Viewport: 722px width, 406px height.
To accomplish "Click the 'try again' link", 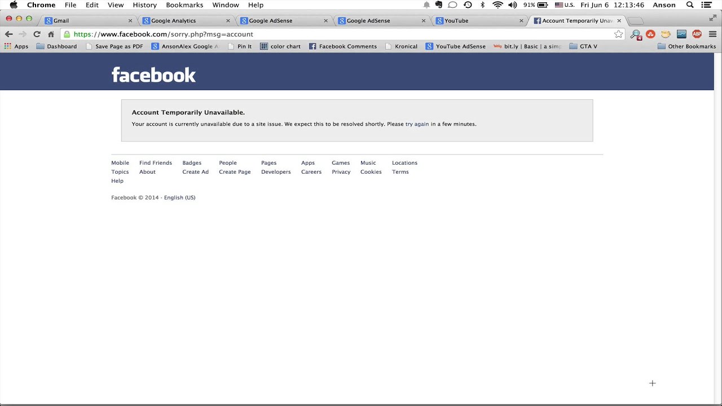I will pyautogui.click(x=417, y=124).
